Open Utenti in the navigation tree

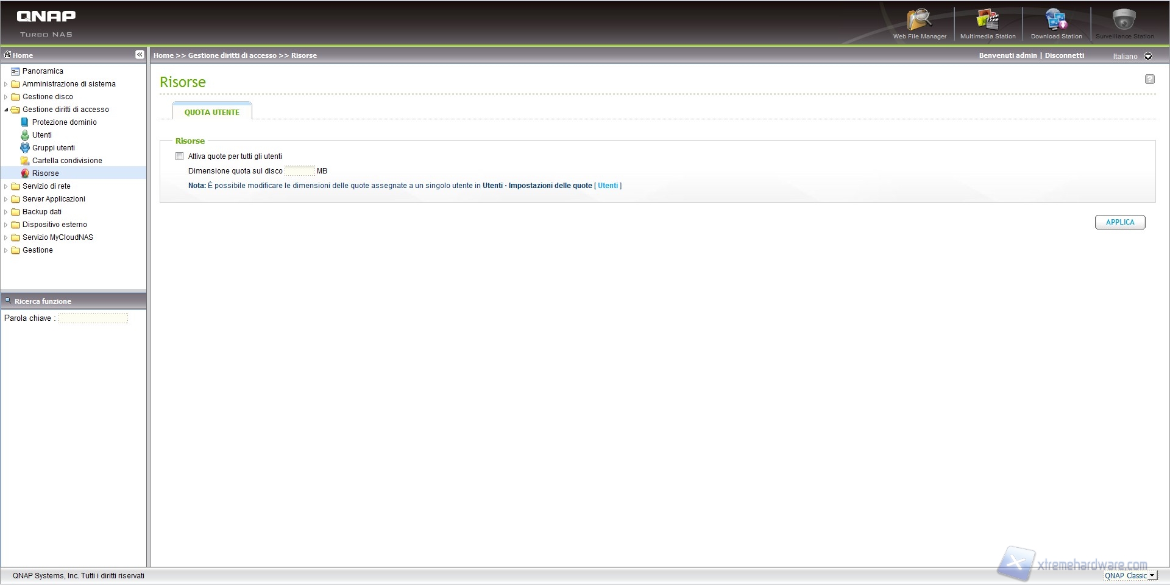point(41,135)
